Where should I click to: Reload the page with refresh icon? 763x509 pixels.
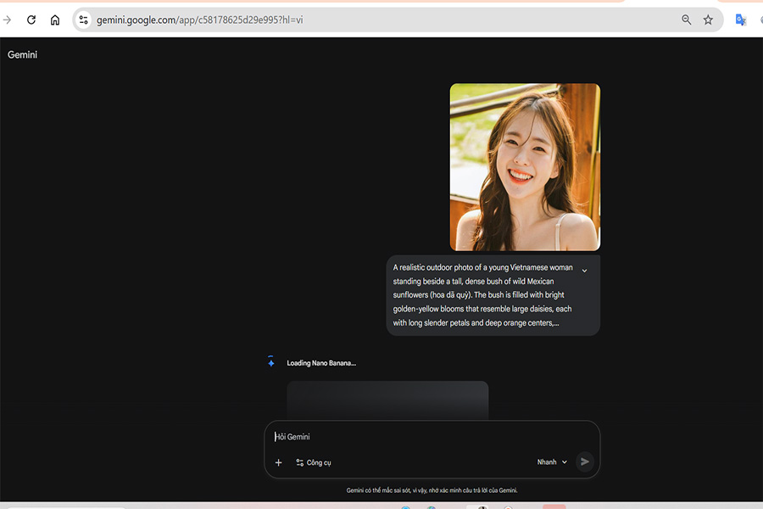[31, 20]
